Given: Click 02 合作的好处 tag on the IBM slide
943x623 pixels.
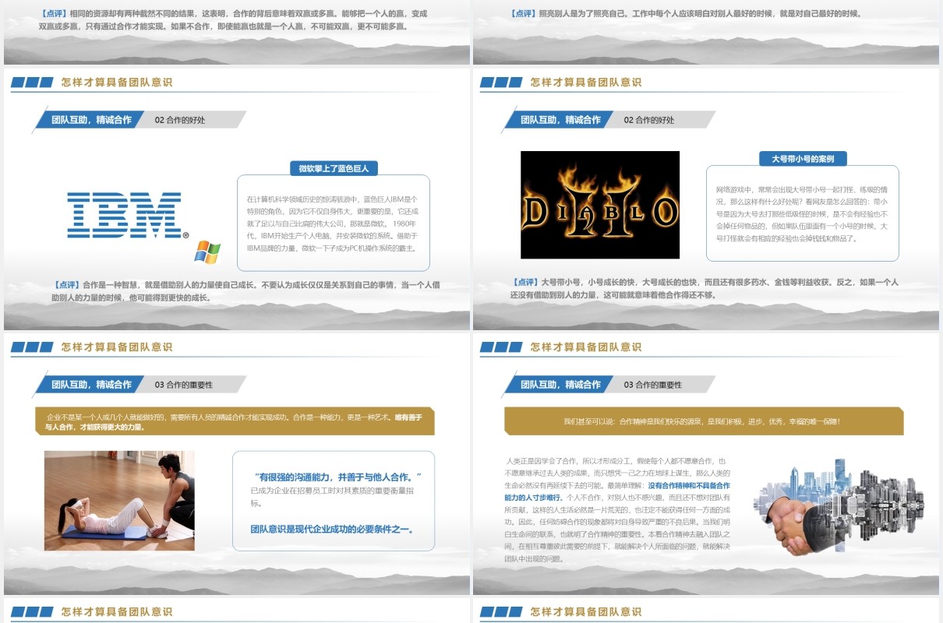Looking at the screenshot, I should 180,120.
